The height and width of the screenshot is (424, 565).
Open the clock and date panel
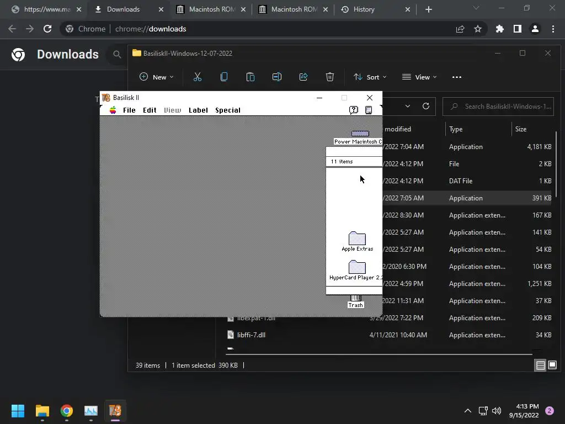(524, 411)
